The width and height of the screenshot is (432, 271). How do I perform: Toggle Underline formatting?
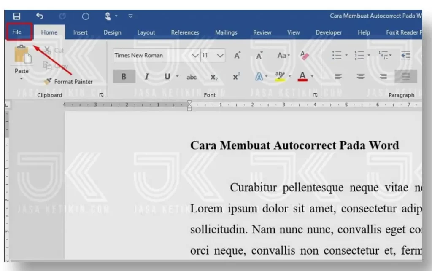click(167, 76)
